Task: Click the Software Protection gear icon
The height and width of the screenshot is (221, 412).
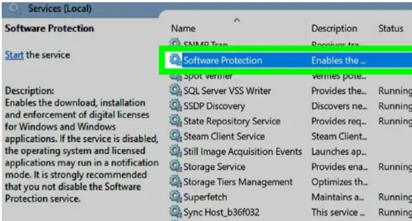Action: 176,60
